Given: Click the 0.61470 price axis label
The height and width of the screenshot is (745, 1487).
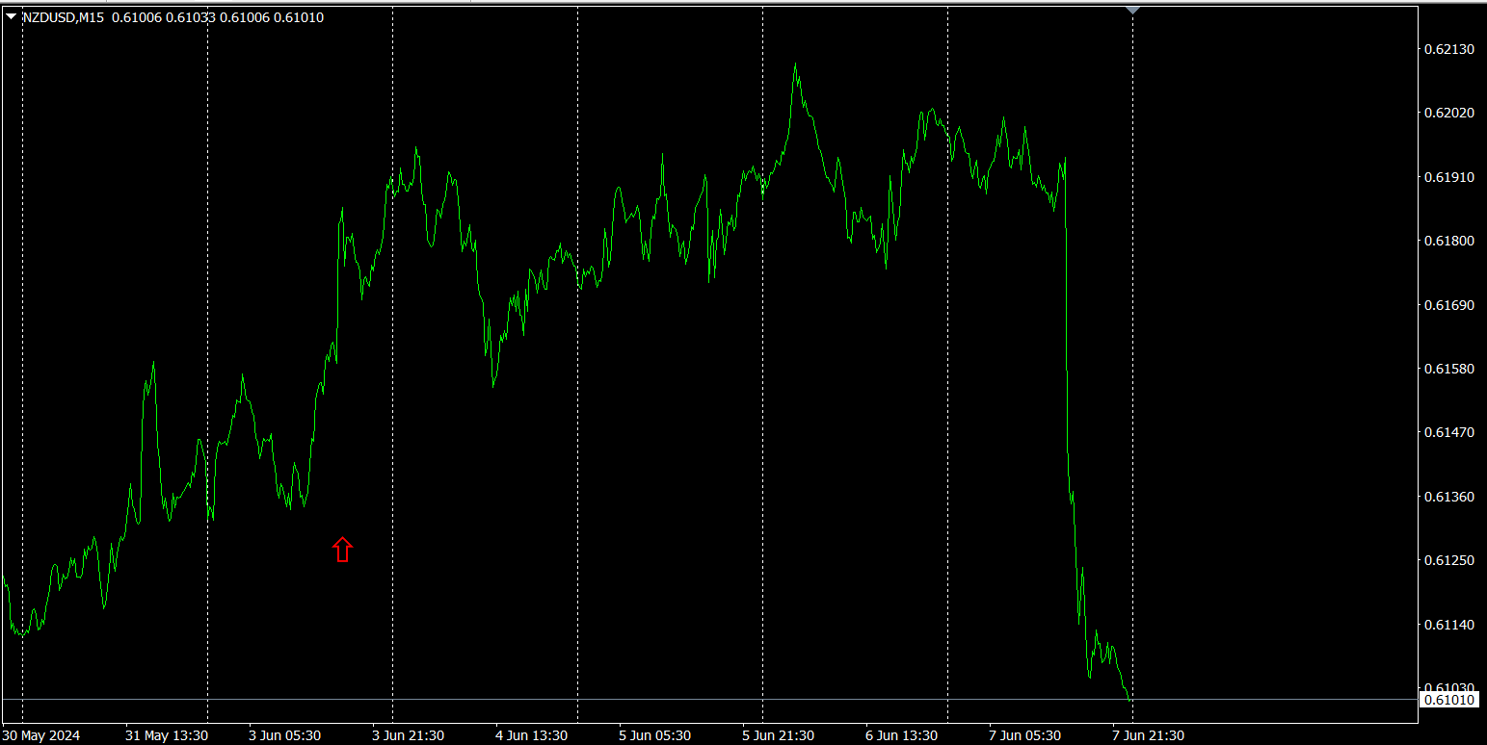Looking at the screenshot, I should 1449,433.
